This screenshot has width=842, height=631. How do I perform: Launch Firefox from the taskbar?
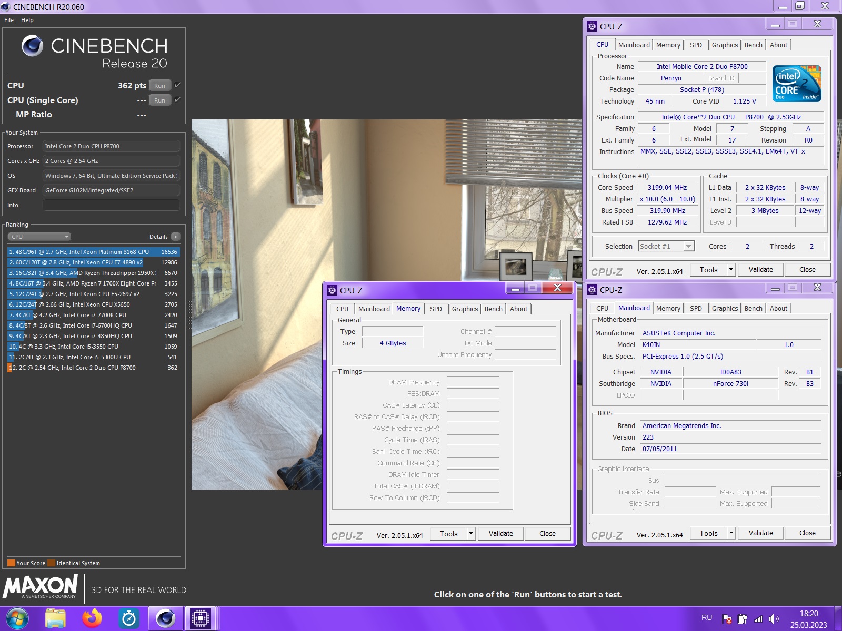pyautogui.click(x=92, y=618)
